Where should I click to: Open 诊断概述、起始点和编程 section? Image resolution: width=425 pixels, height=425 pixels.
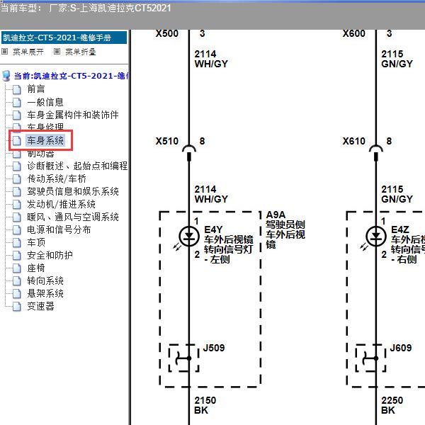point(77,166)
